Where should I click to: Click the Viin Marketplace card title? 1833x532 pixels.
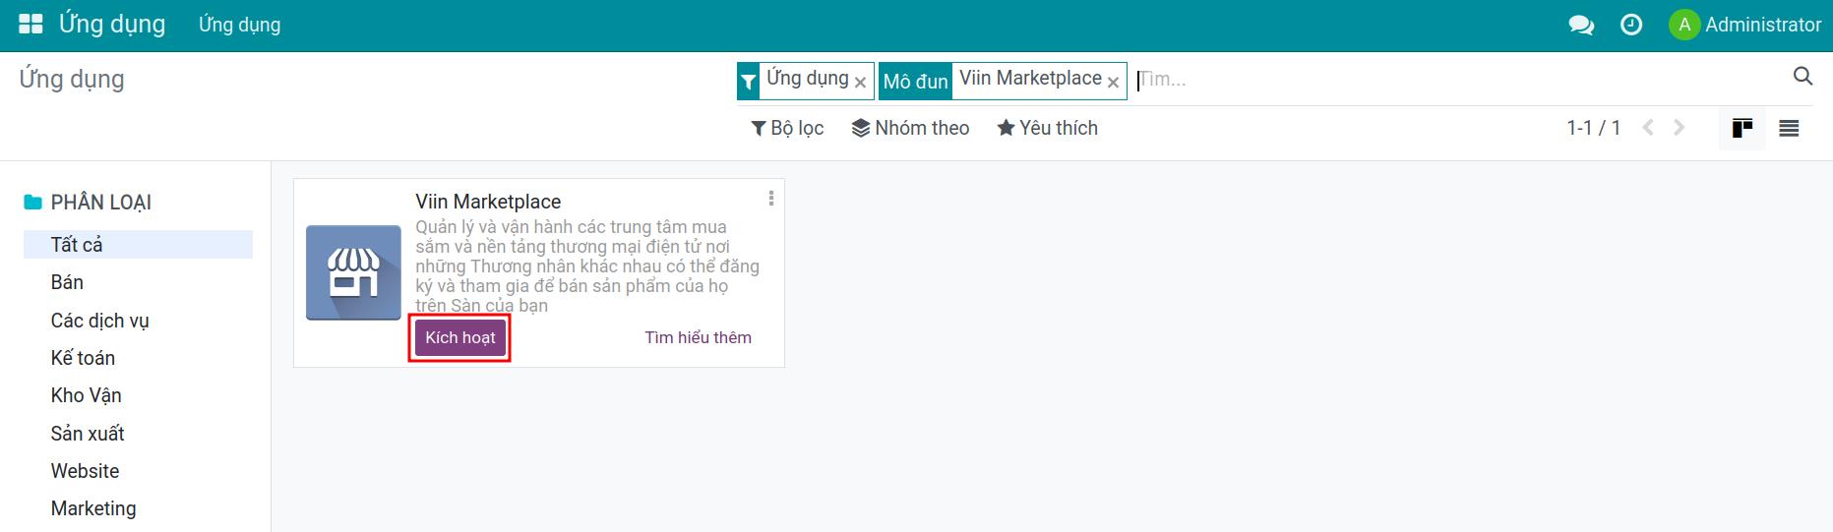click(x=488, y=202)
